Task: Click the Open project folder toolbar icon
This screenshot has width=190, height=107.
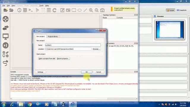Action: coord(11,10)
